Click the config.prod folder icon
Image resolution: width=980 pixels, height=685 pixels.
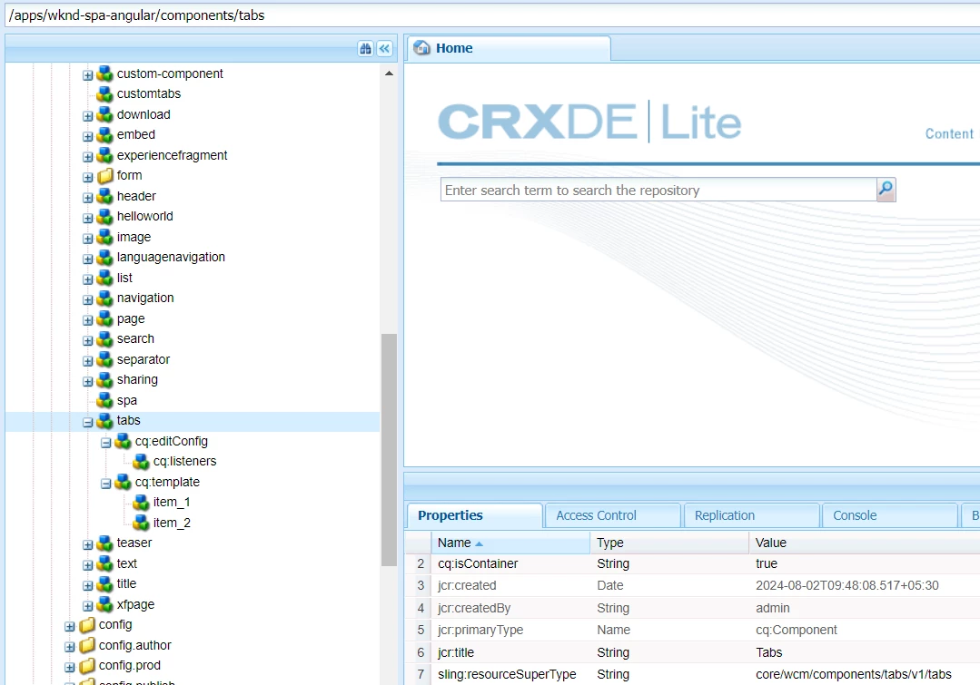coord(87,666)
